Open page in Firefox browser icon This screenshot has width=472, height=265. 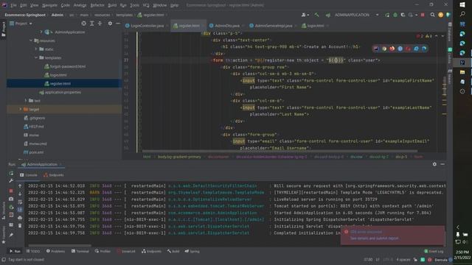coord(392,49)
